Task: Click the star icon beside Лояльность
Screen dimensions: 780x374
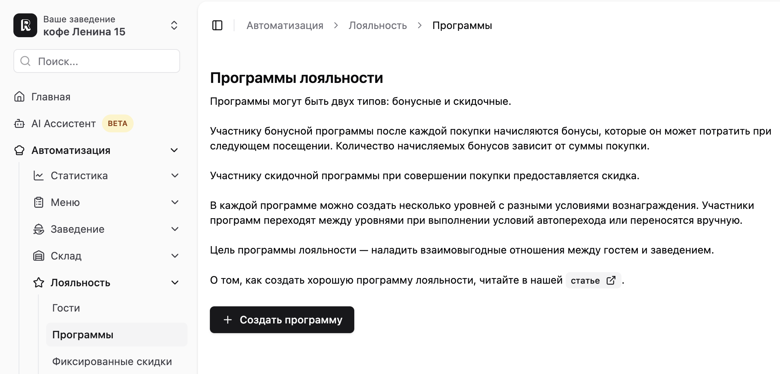Action: [x=39, y=283]
